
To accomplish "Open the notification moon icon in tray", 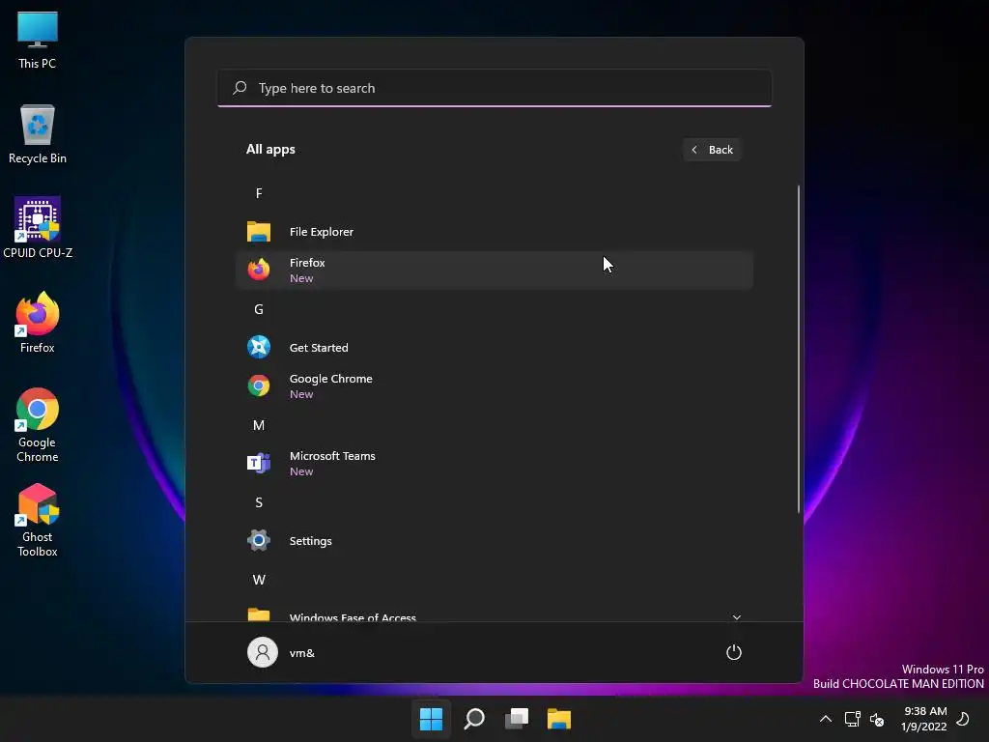I will click(963, 719).
